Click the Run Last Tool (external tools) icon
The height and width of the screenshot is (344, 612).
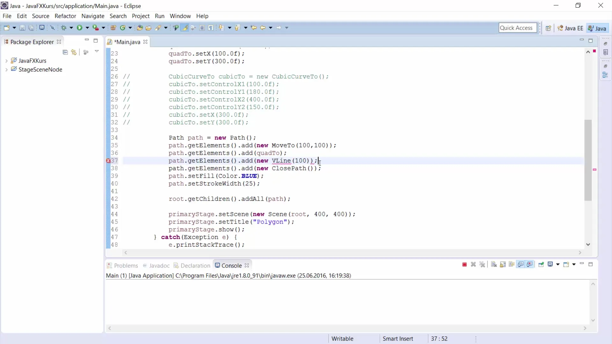[x=96, y=28]
